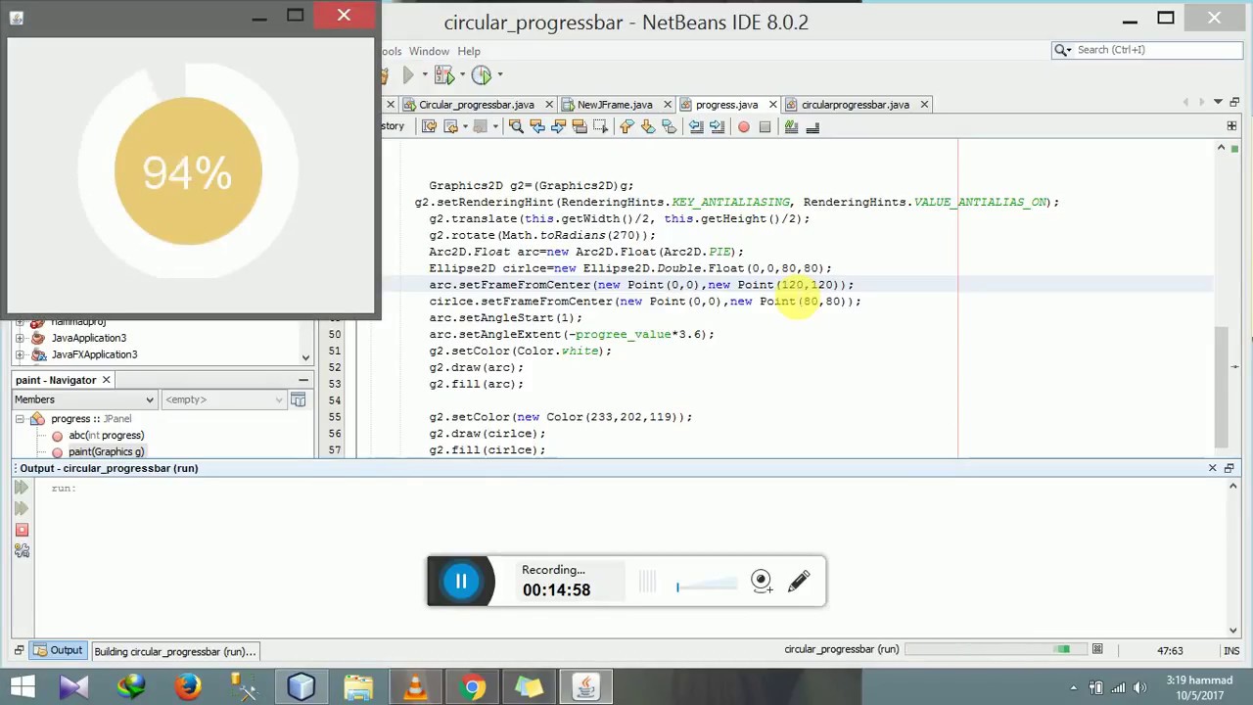This screenshot has width=1253, height=705.
Task: Open the Window menu
Action: point(429,51)
